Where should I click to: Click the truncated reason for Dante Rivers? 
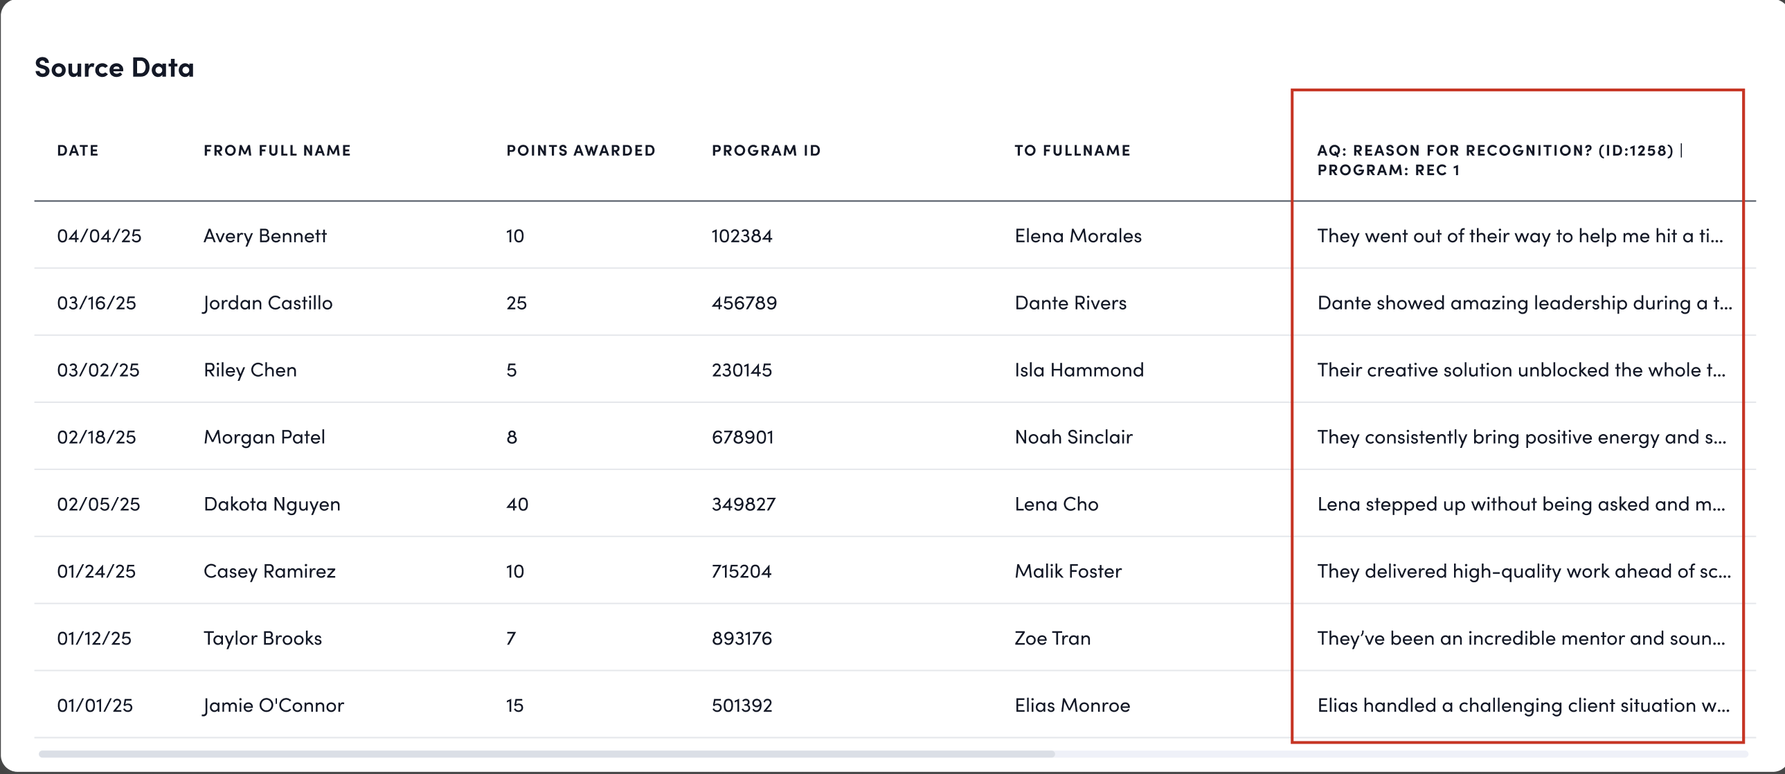click(1525, 303)
